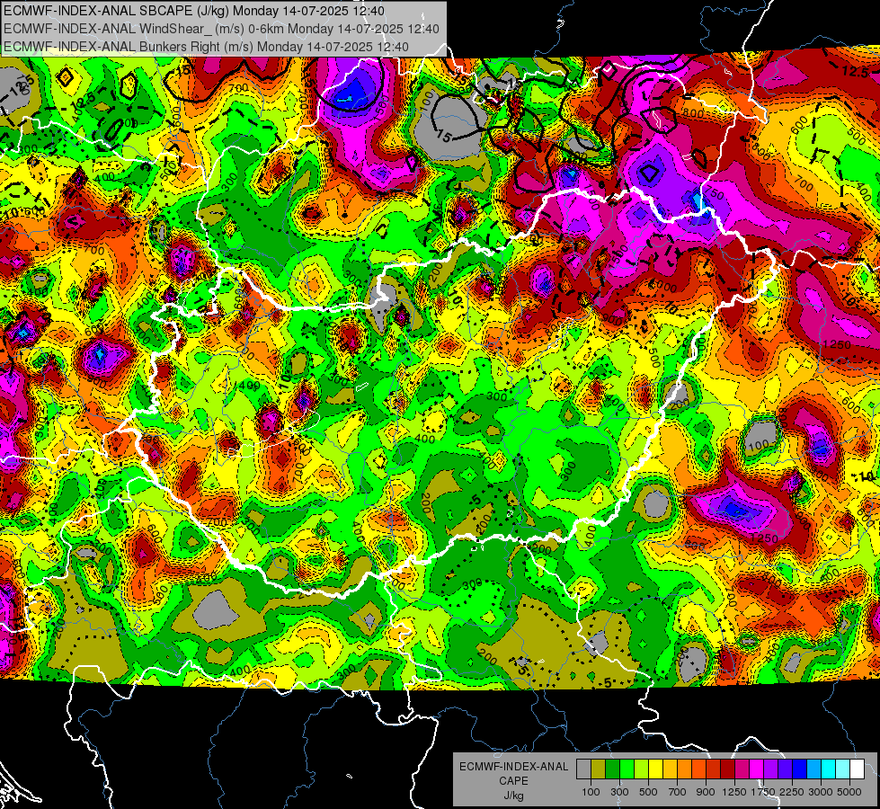Screen dimensions: 880x809
Task: Select the gray legend swatch
Action: pyautogui.click(x=583, y=769)
